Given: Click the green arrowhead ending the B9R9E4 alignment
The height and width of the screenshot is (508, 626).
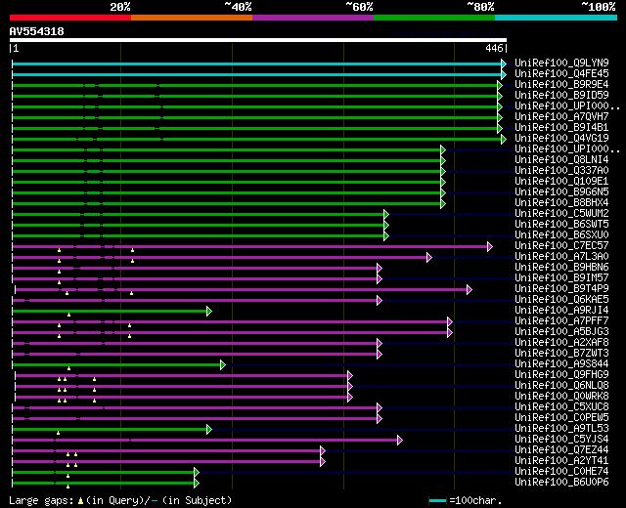Looking at the screenshot, I should (500, 85).
